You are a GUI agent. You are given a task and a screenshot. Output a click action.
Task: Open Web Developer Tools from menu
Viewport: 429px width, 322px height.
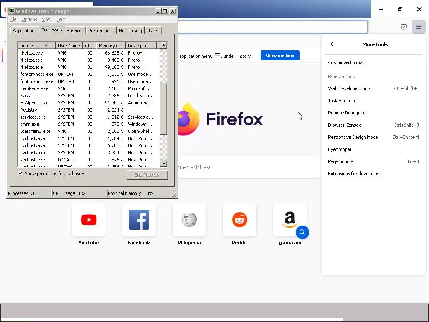tap(374, 88)
